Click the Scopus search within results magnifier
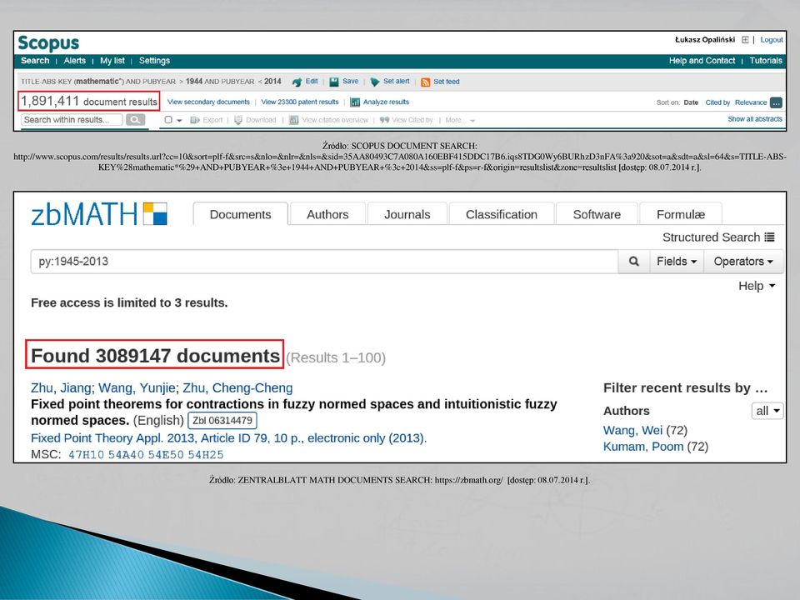800x600 pixels. (x=135, y=119)
